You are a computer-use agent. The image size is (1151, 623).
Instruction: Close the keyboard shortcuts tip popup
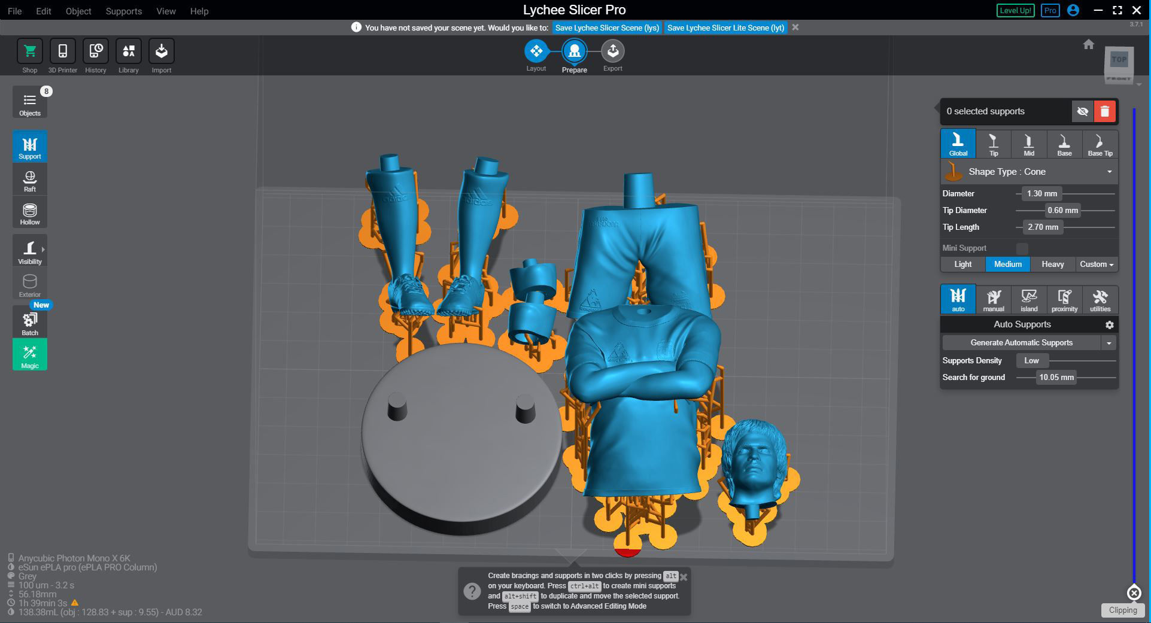pos(684,577)
